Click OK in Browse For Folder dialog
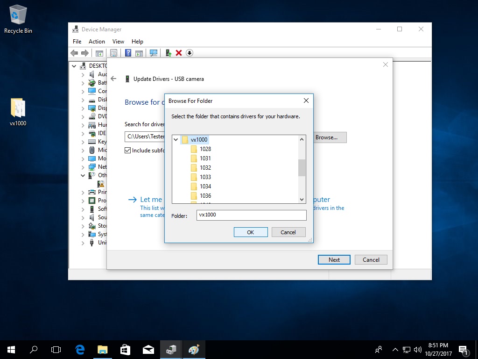This screenshot has width=478, height=359. [251, 232]
